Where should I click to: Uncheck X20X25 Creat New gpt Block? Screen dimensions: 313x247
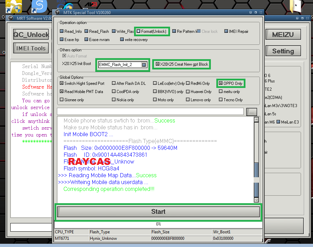pos(158,64)
